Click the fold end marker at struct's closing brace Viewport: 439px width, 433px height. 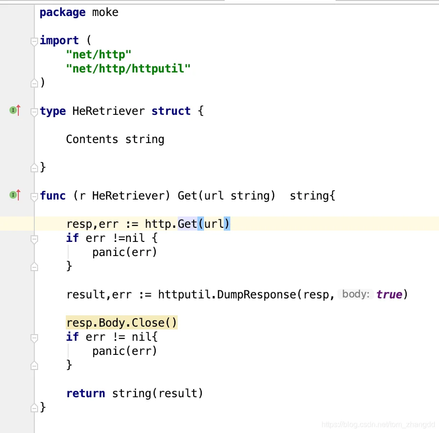tap(34, 168)
